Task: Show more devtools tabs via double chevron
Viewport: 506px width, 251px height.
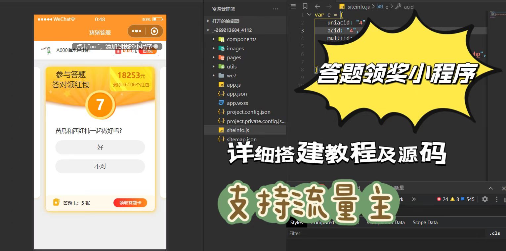Action: (x=414, y=199)
